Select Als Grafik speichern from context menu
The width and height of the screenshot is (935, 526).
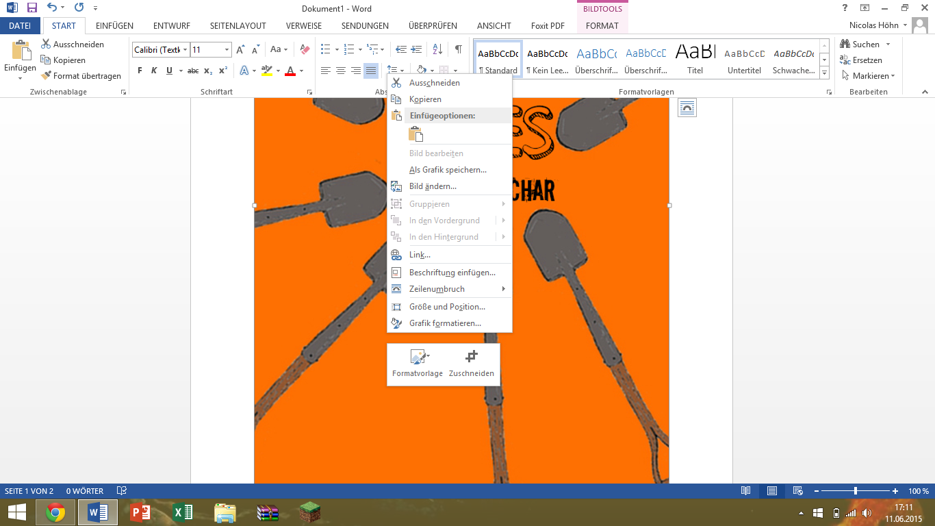[448, 170]
